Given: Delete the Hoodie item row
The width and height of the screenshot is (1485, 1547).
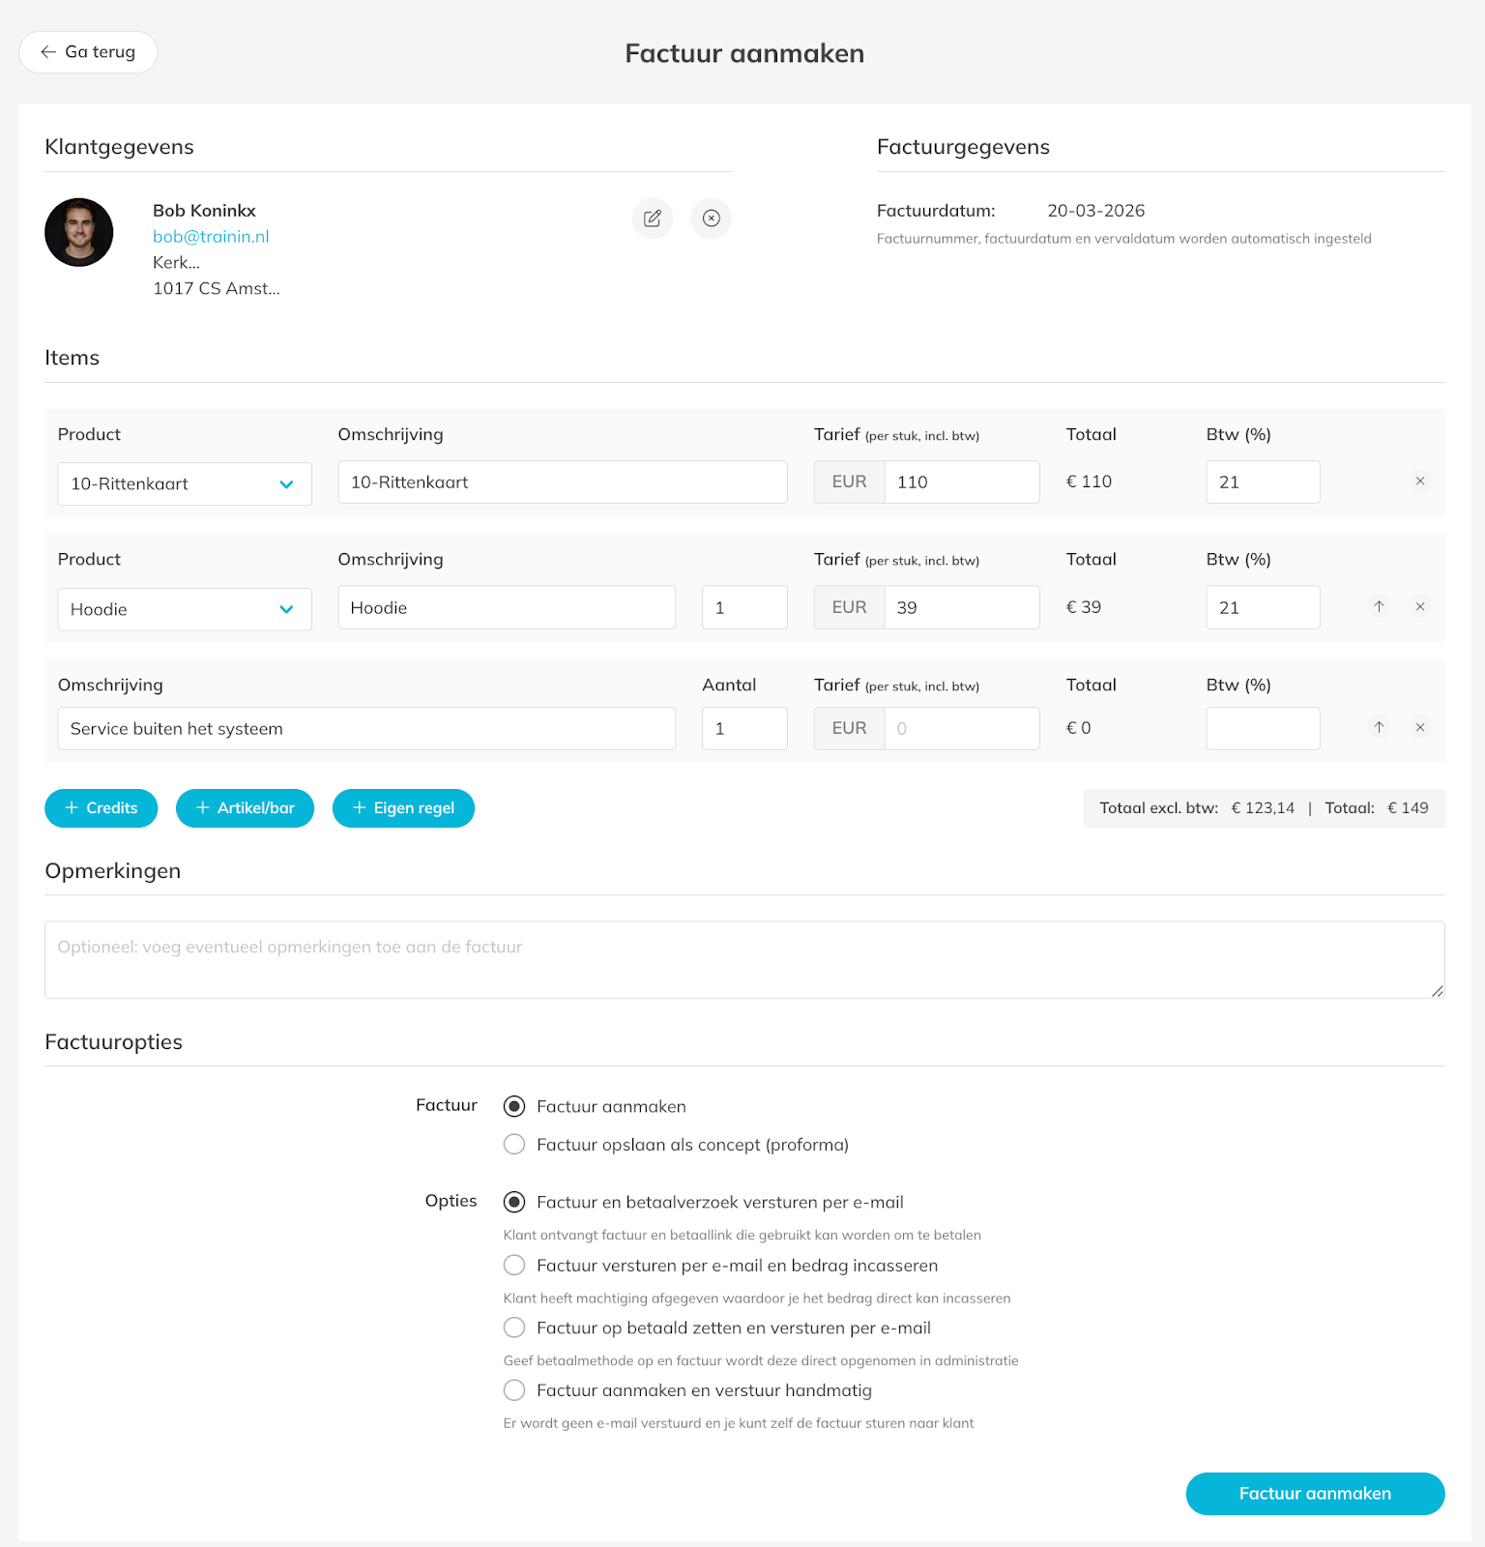Looking at the screenshot, I should coord(1420,607).
